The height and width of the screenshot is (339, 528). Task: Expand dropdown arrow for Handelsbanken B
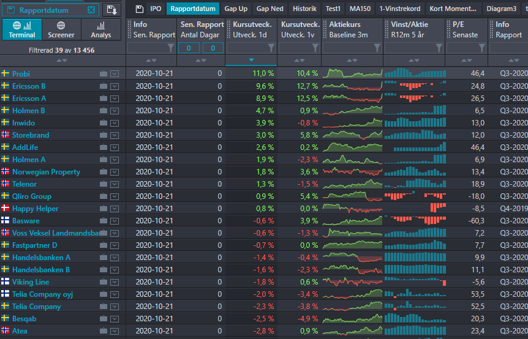[x=115, y=270]
